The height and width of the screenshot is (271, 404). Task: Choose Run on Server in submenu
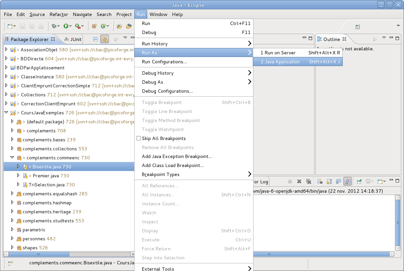(x=298, y=53)
